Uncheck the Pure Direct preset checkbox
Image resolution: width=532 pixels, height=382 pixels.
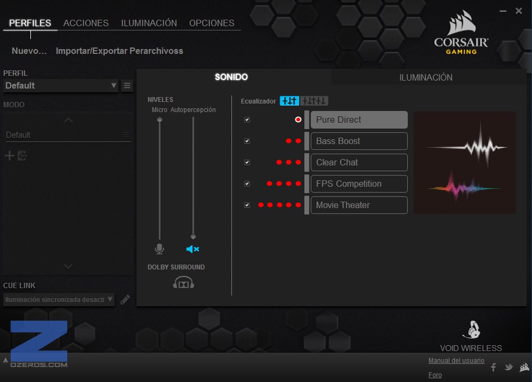pos(247,120)
